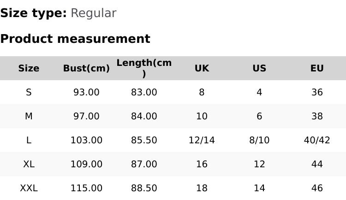Click the XXL size row label
This screenshot has width=346, height=200.
coord(29,188)
